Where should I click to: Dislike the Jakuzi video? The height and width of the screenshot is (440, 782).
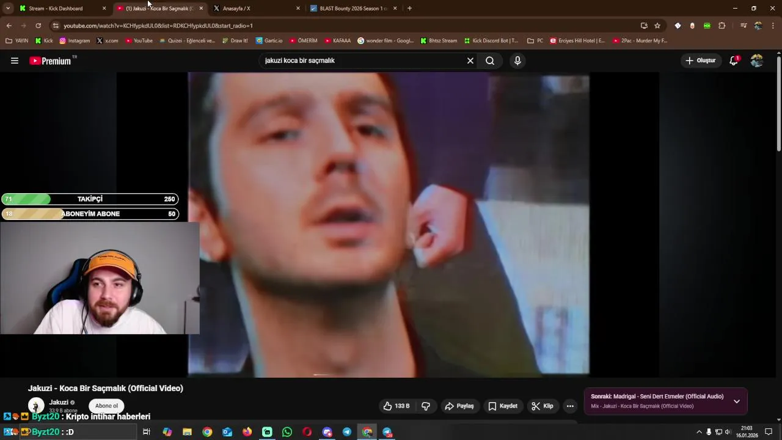click(426, 406)
